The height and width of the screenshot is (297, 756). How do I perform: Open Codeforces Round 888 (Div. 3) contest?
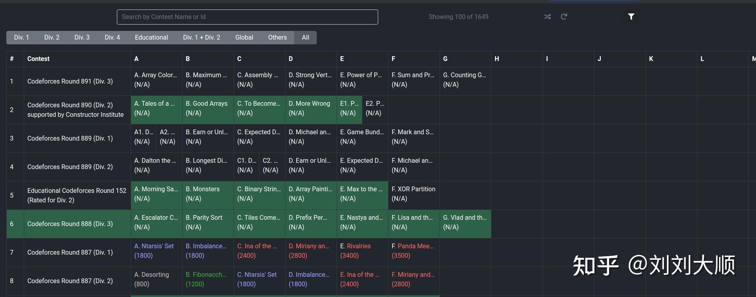[x=70, y=224]
